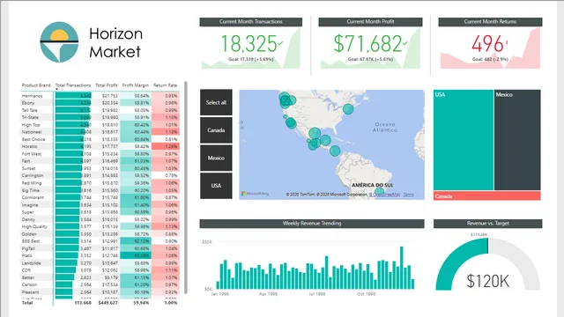Screen dimensions: 564x317
Task: Filter by the Mexico slicer button
Action: (x=216, y=158)
